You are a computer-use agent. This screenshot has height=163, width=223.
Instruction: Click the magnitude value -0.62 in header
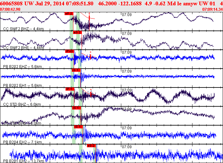pyautogui.click(x=159, y=4)
